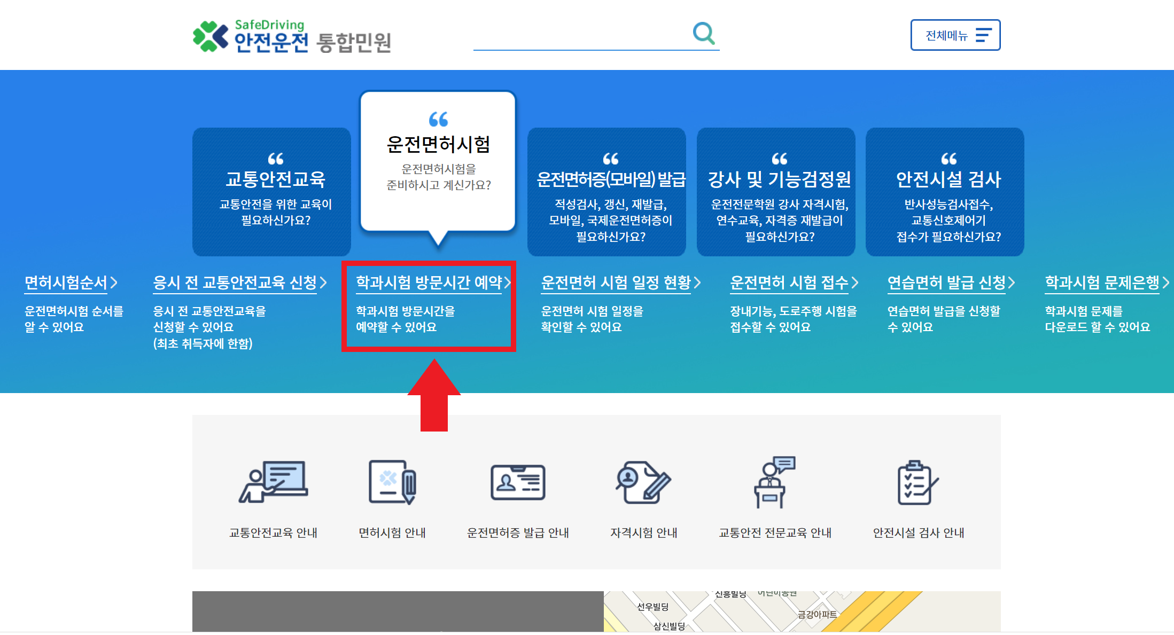Click the SafeDriving 안전운전 통합민원 logo
Screen dimensions: 1174x635
pos(292,36)
